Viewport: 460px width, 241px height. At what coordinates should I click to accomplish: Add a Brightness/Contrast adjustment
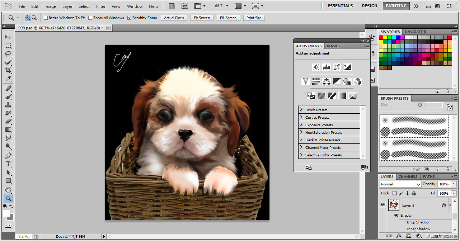coord(316,67)
